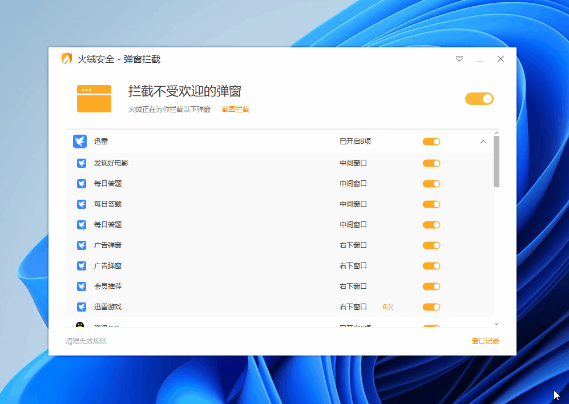Click the icon of the first 每日答题 row
The image size is (569, 404).
(82, 184)
